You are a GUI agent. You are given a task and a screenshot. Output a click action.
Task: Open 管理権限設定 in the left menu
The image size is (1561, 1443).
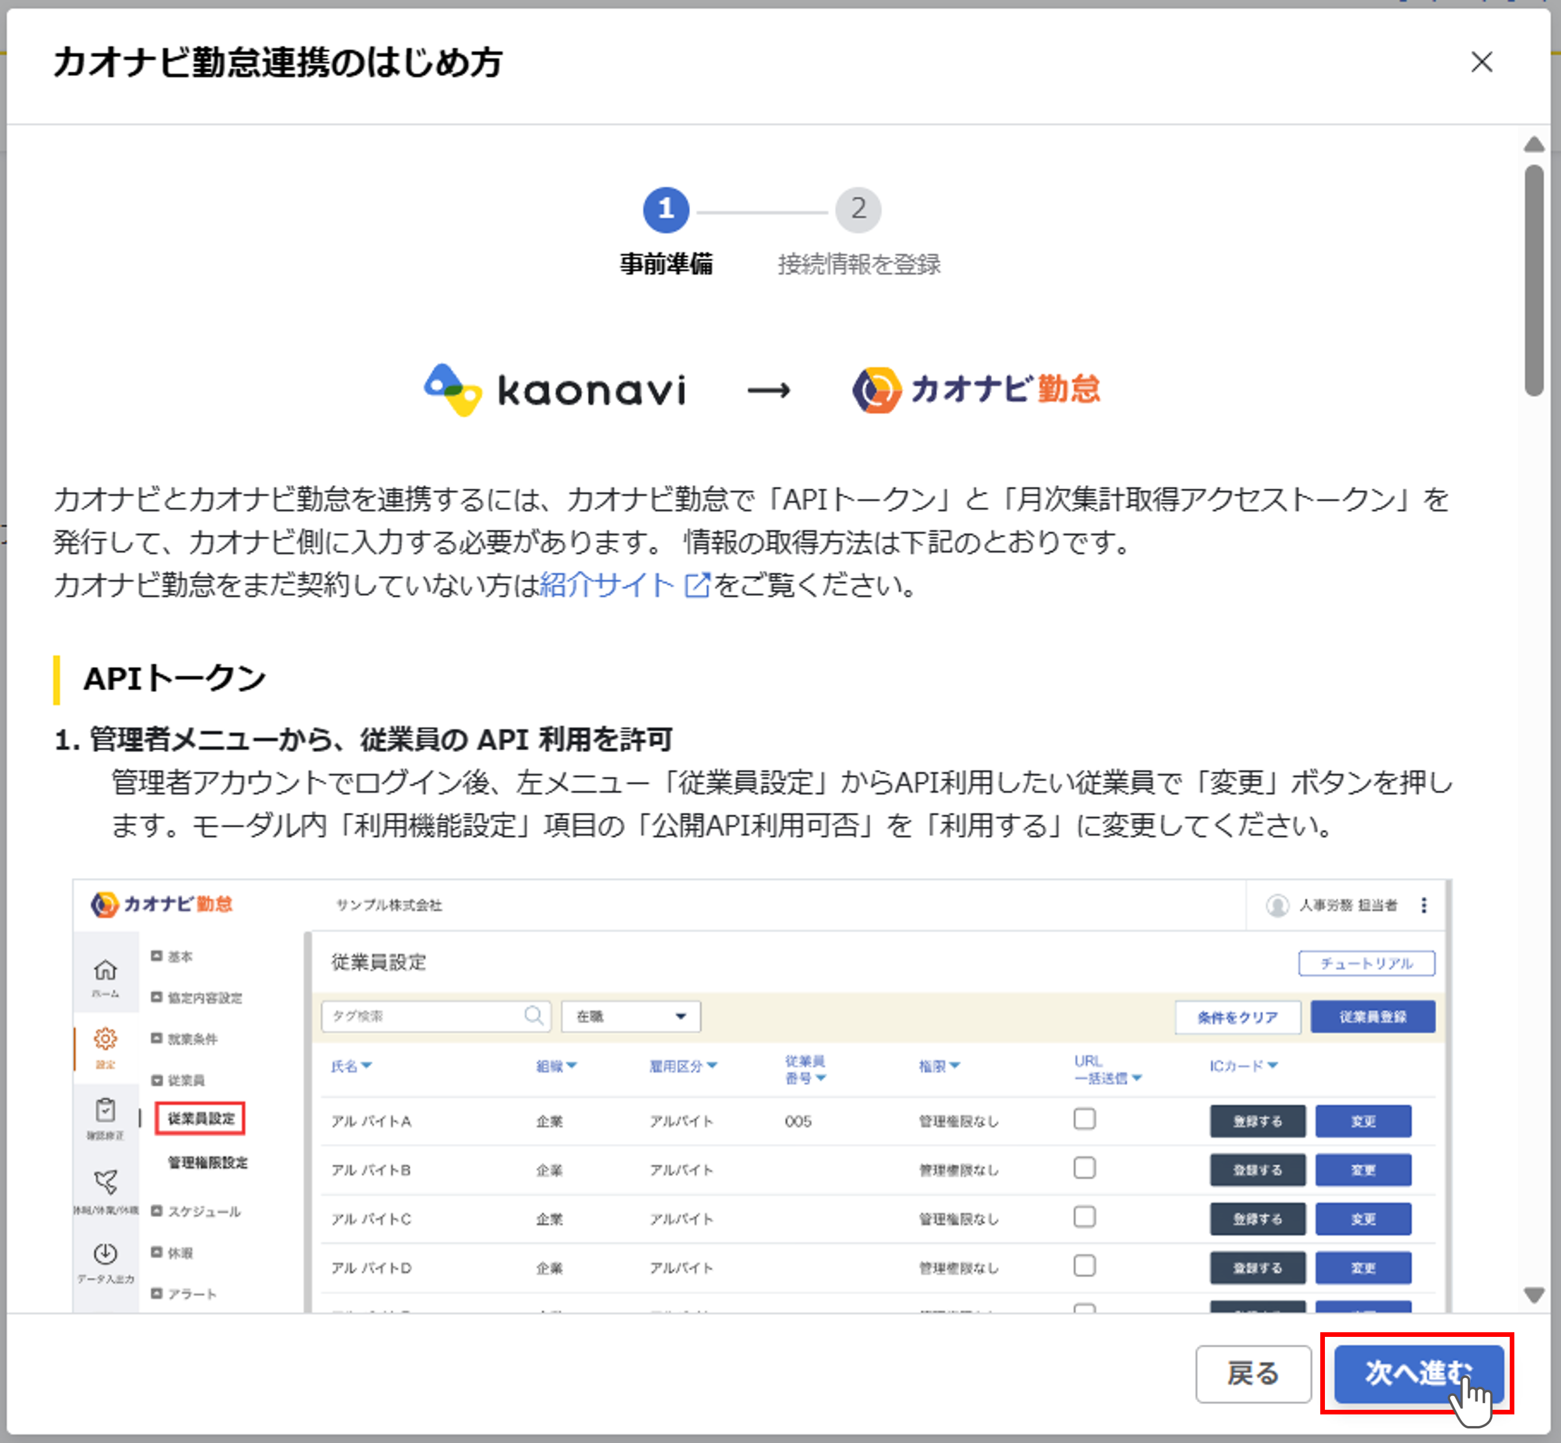click(x=208, y=1162)
